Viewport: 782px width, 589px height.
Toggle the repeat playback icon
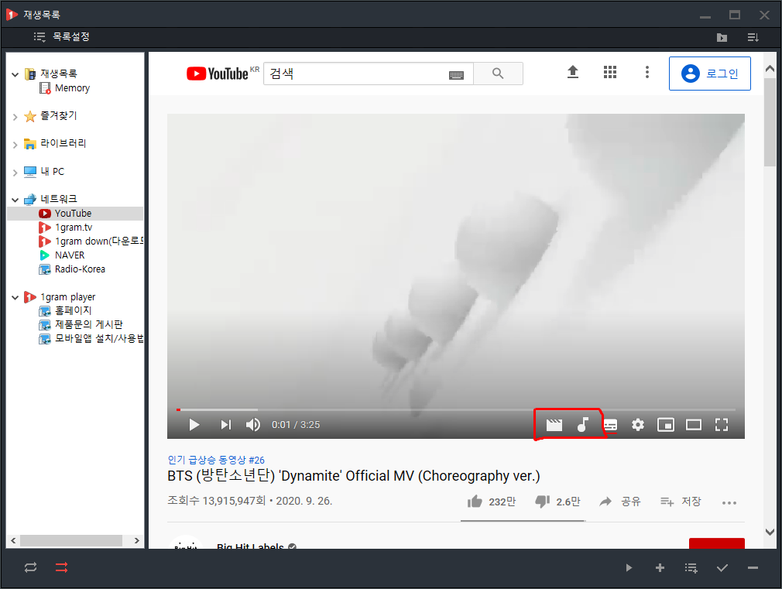coord(30,567)
